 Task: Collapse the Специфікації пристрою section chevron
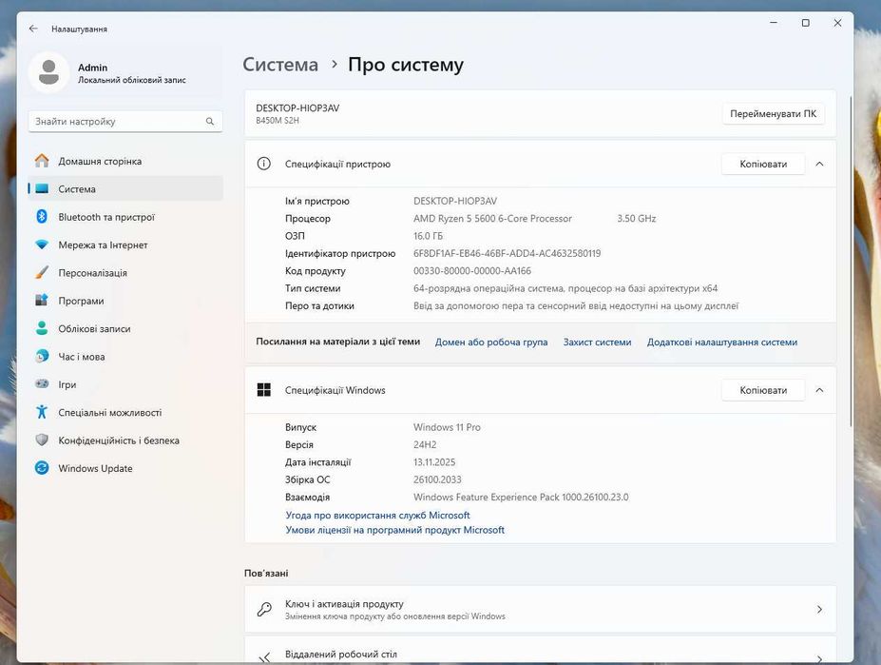819,164
